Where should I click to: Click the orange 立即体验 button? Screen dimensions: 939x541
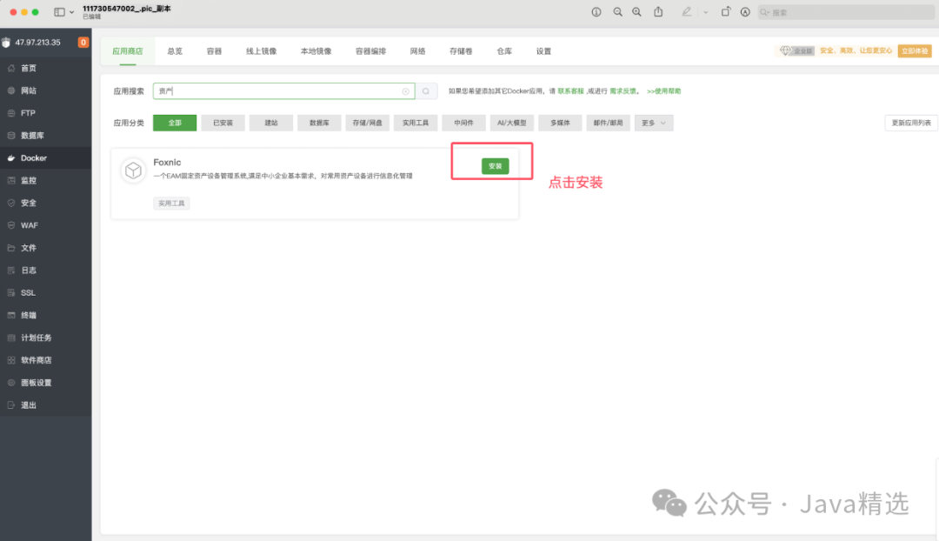915,51
